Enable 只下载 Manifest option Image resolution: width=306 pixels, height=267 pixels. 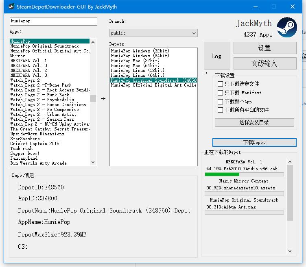tap(220, 93)
